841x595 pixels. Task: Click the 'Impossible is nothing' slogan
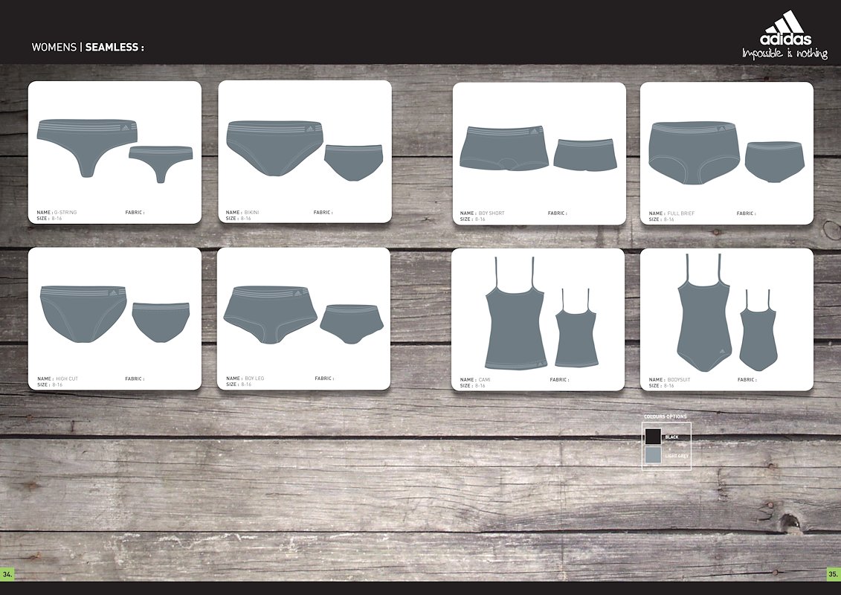pos(784,54)
